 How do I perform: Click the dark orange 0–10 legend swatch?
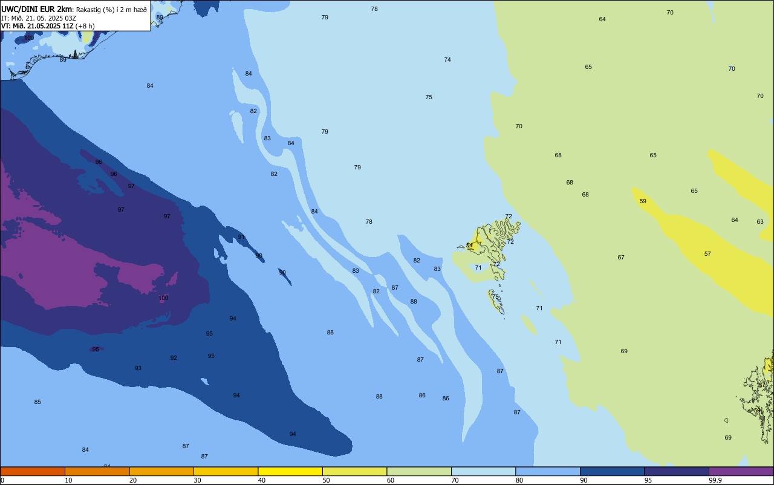tap(33, 471)
